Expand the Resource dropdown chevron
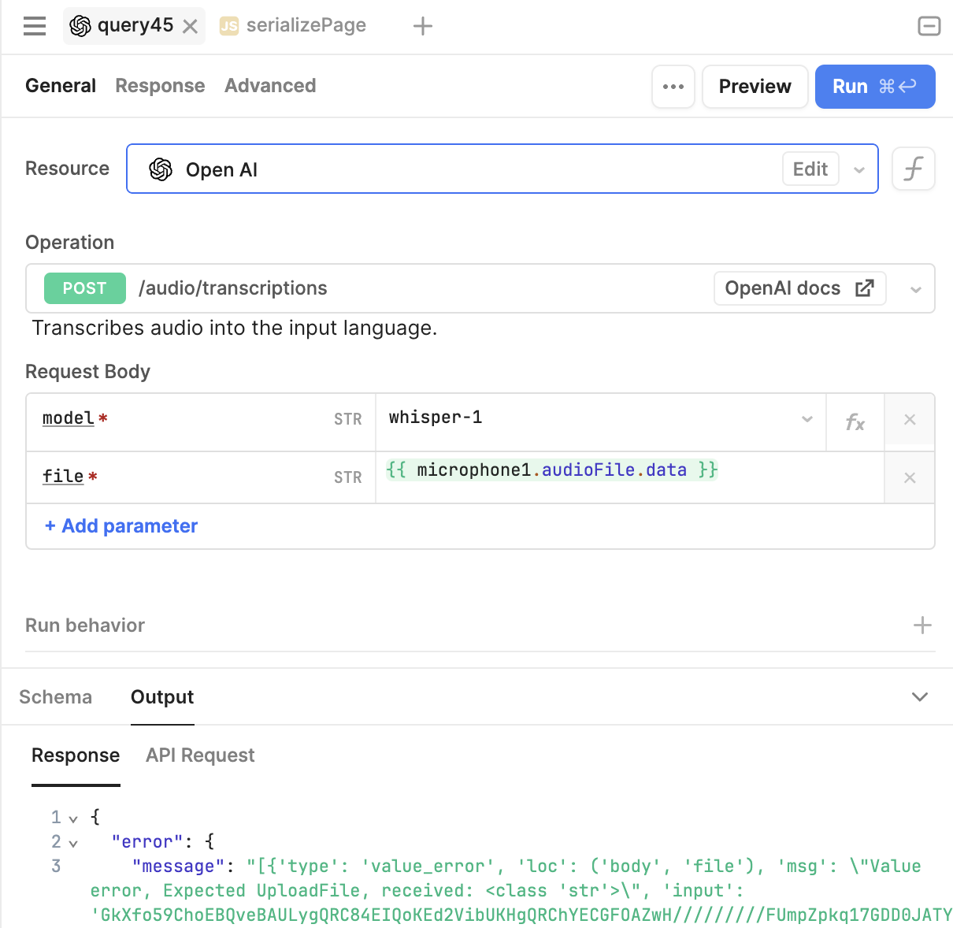Image resolution: width=953 pixels, height=928 pixels. click(859, 169)
